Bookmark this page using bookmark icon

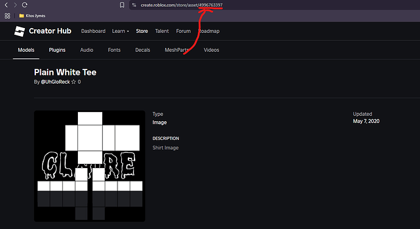(x=122, y=5)
